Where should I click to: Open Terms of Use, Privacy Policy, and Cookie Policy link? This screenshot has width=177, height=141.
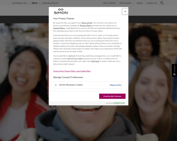72,71
